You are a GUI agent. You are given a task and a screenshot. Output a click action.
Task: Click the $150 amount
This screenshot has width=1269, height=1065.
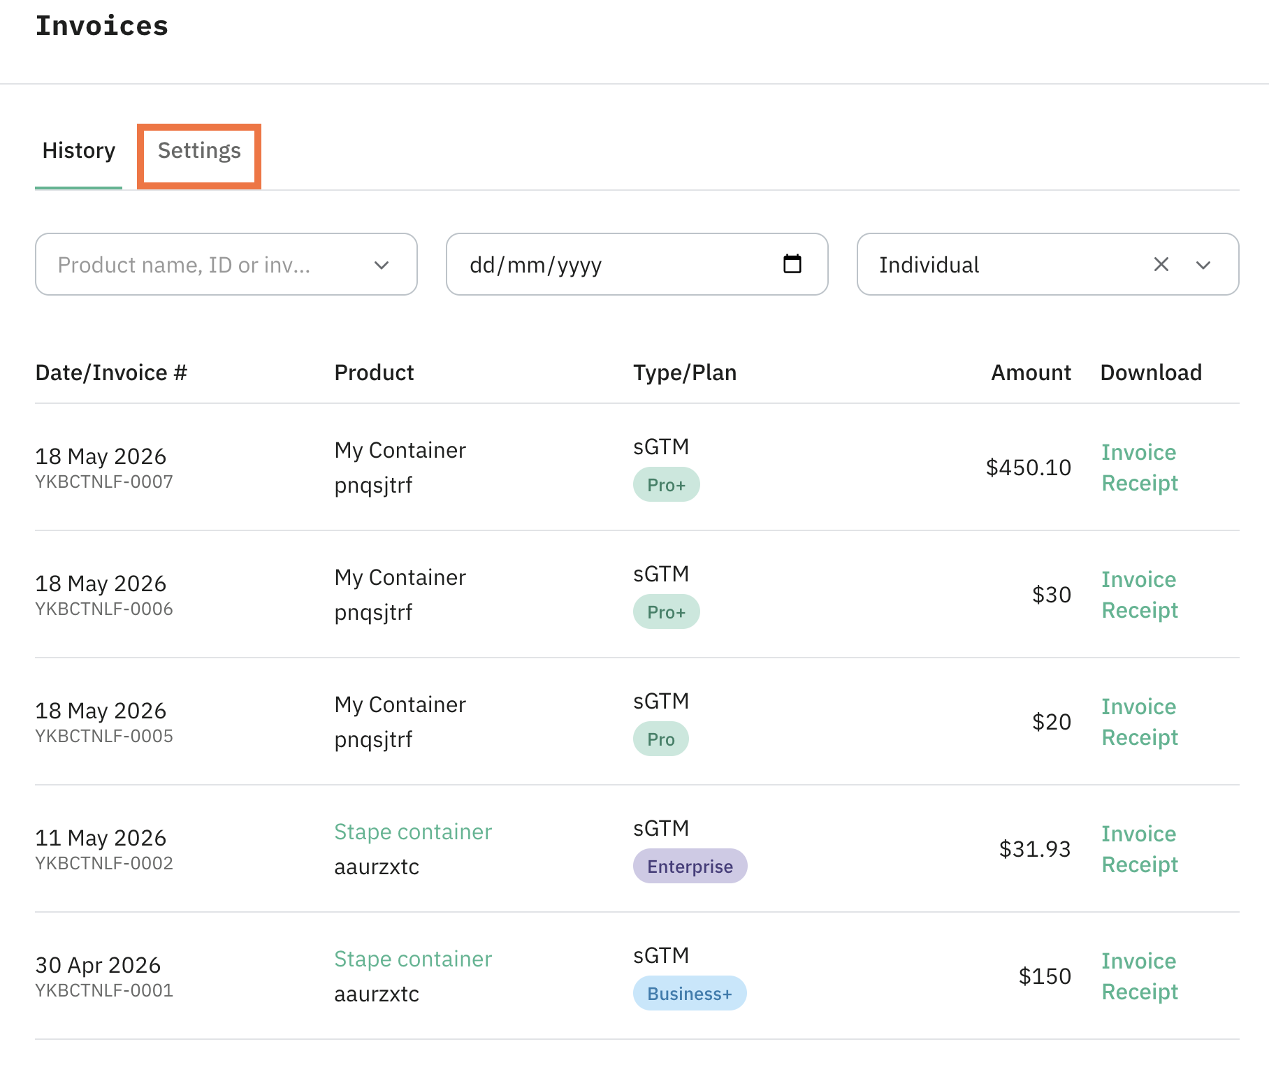1045,976
